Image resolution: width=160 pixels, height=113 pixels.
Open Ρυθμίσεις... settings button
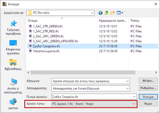(148, 88)
